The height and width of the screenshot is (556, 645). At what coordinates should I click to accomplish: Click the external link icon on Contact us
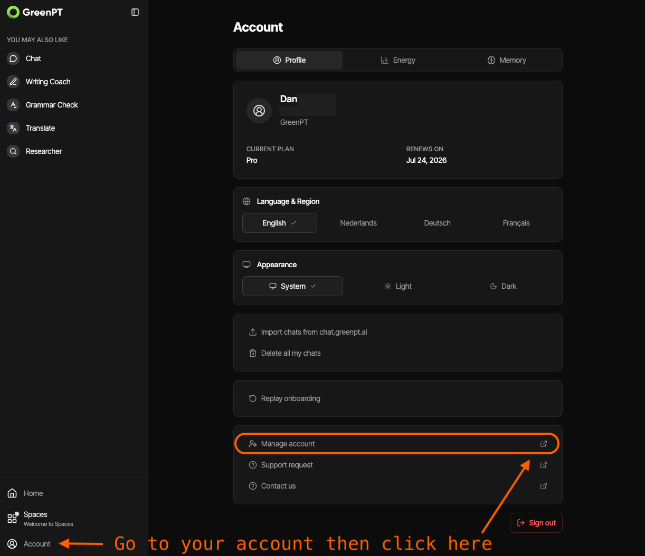(544, 486)
